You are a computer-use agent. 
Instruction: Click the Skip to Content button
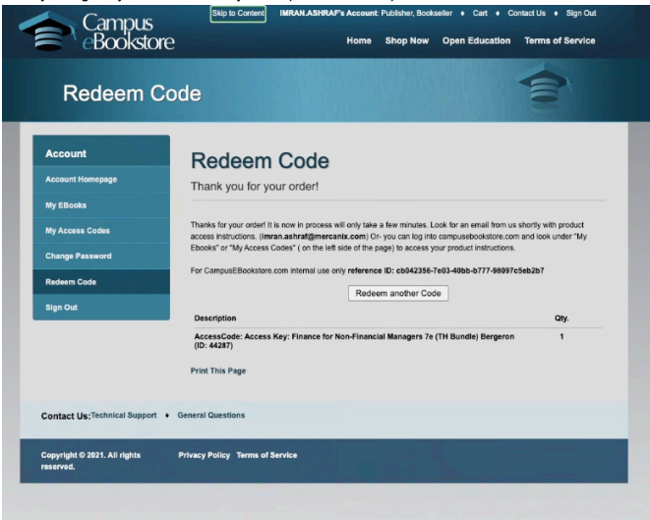(x=237, y=14)
